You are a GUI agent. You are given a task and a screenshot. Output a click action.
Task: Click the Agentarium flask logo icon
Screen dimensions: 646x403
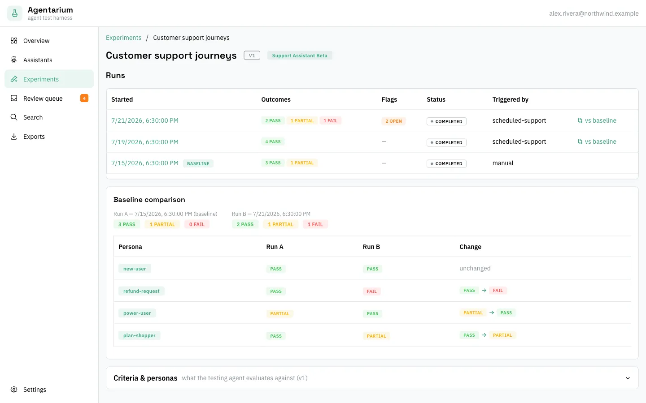click(15, 13)
